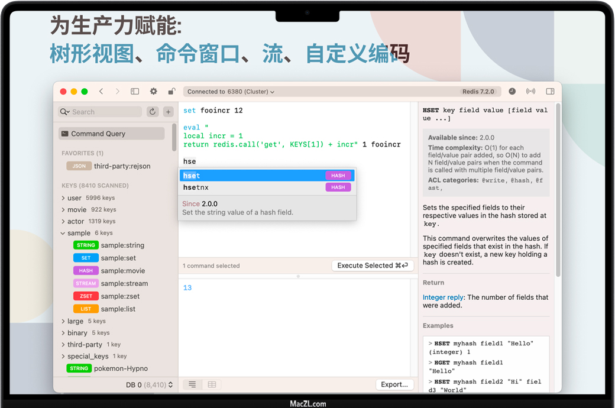The width and height of the screenshot is (615, 408).
Task: Open the Integer reply link
Action: click(x=443, y=297)
